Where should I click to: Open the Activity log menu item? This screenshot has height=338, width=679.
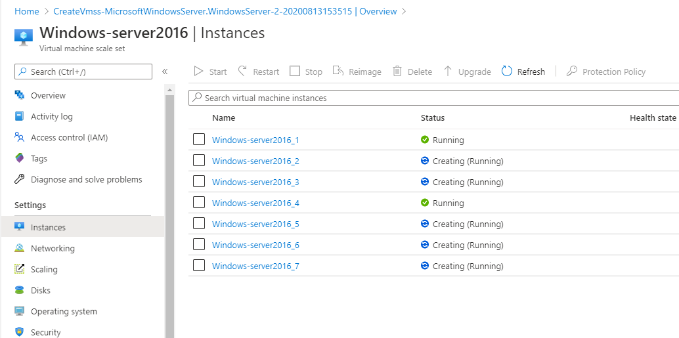(51, 116)
